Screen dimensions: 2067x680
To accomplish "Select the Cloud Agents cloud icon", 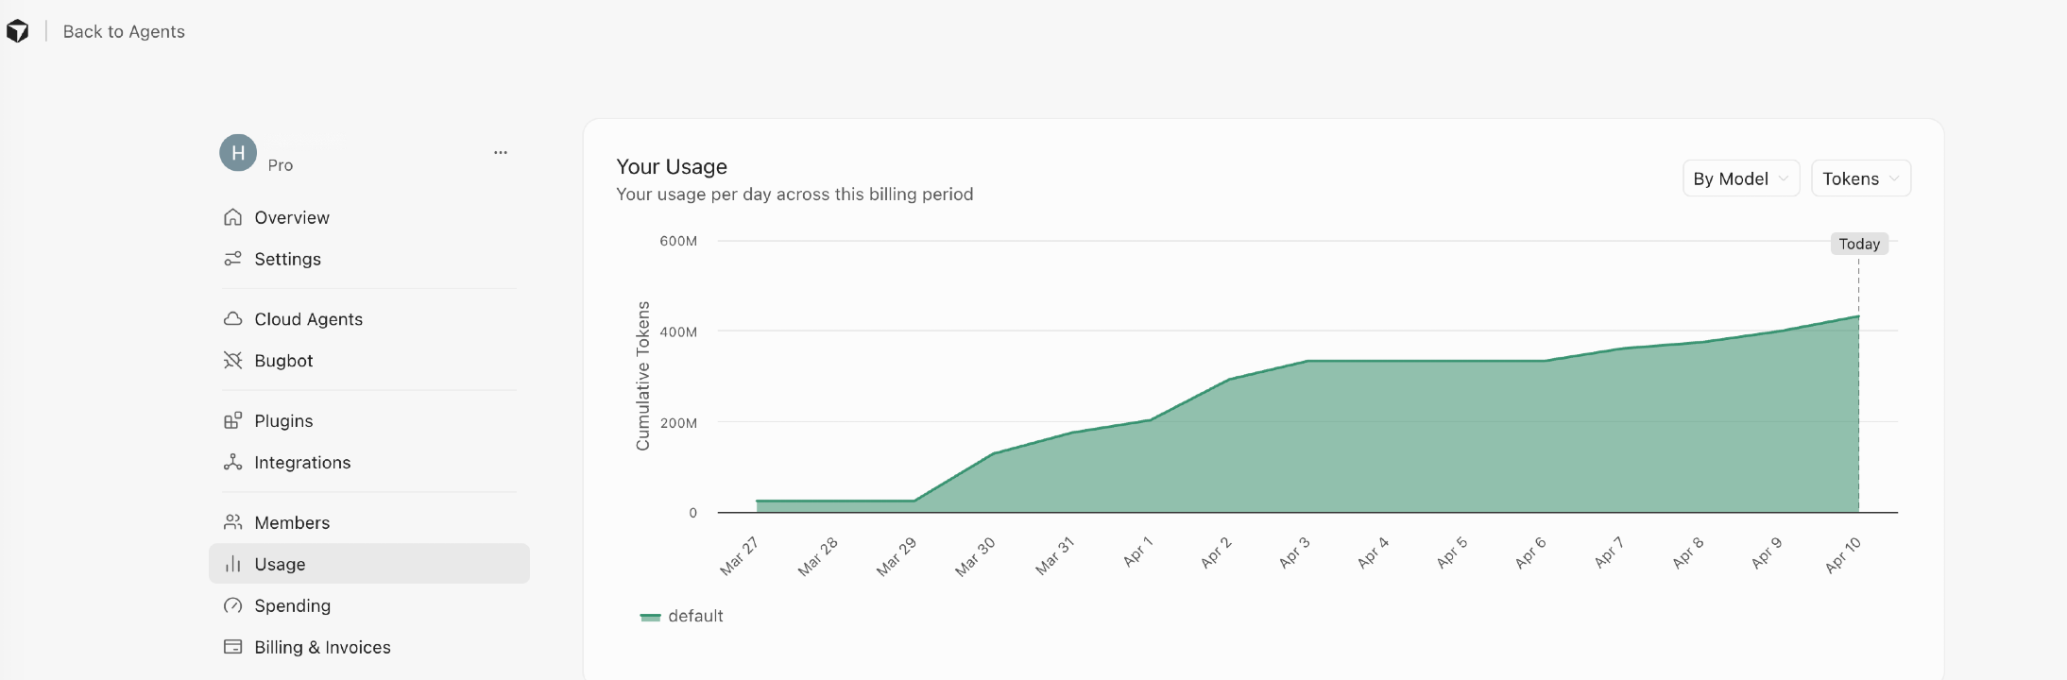I will point(232,319).
